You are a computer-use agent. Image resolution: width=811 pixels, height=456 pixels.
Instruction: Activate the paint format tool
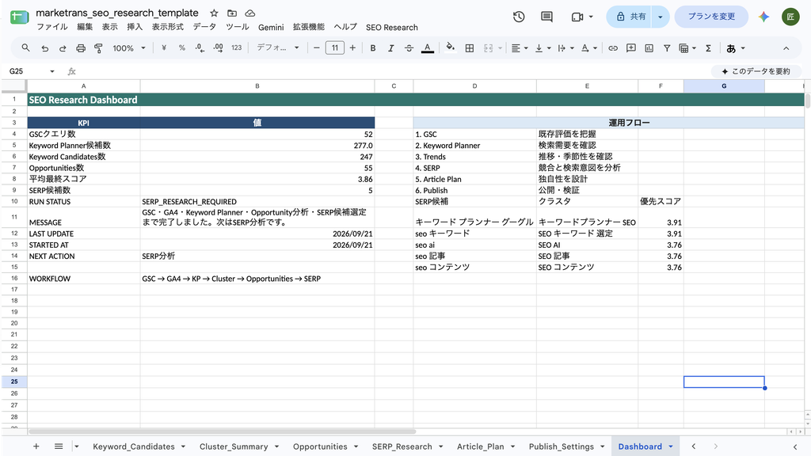(x=98, y=48)
